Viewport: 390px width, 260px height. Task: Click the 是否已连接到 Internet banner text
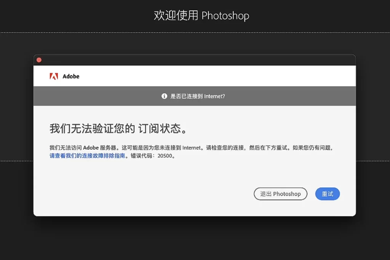[198, 96]
